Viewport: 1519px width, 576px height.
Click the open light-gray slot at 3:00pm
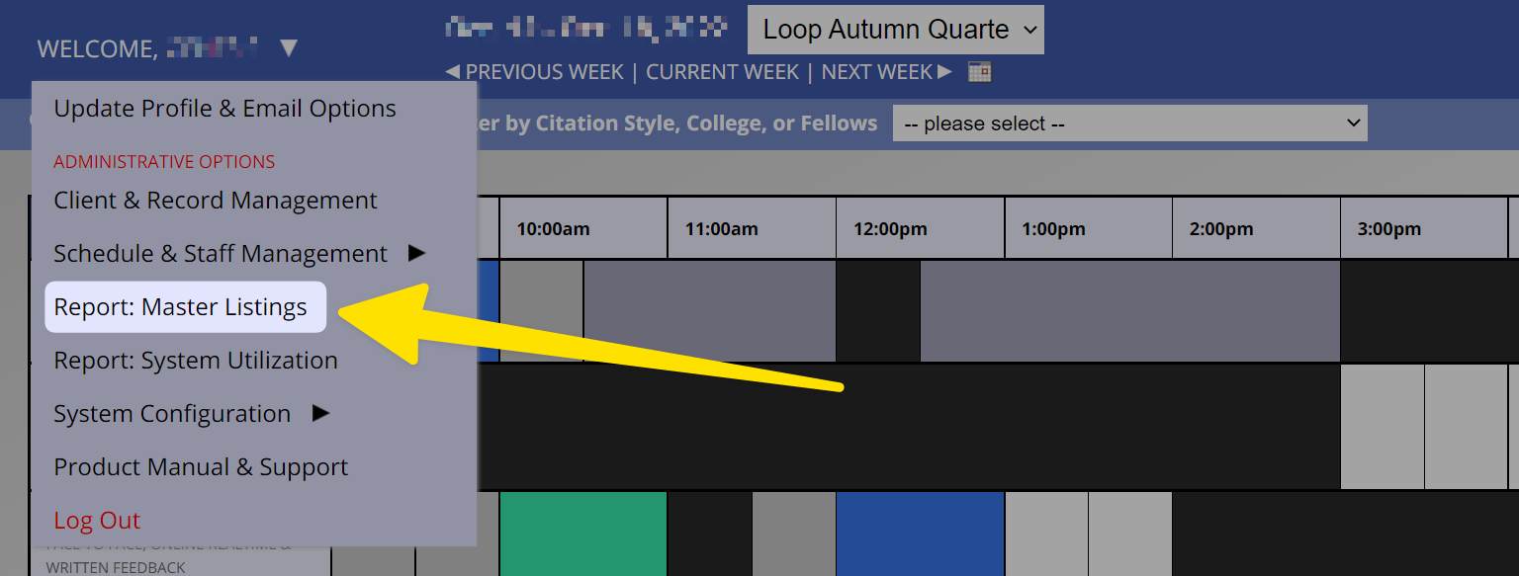click(x=1383, y=427)
